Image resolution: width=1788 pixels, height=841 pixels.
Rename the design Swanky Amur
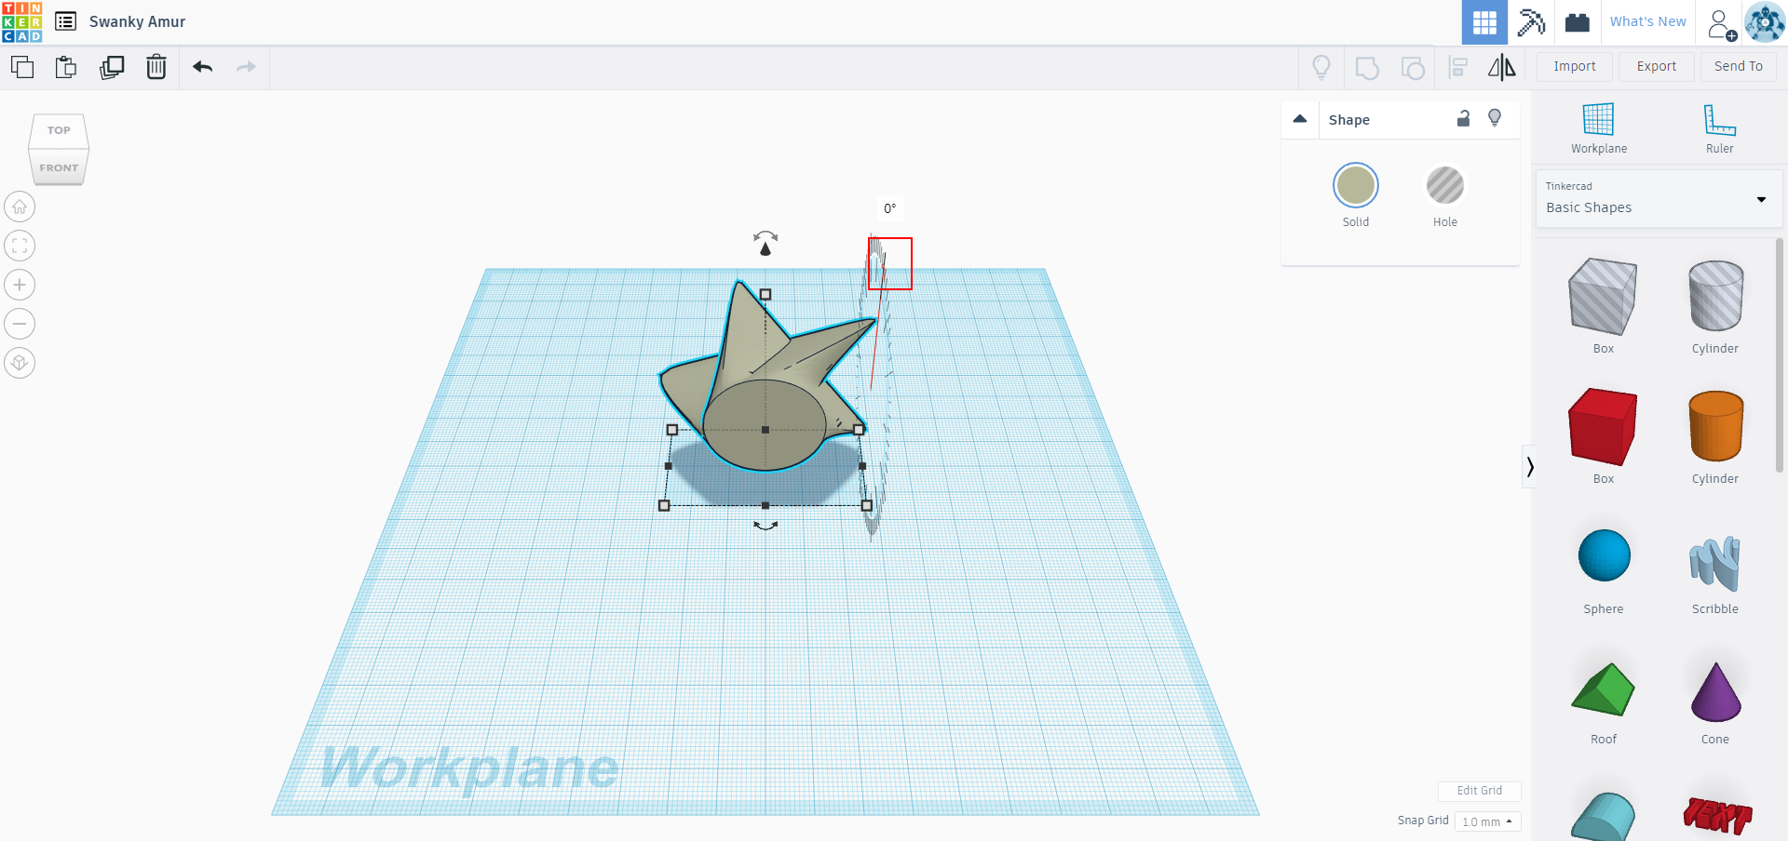137,21
